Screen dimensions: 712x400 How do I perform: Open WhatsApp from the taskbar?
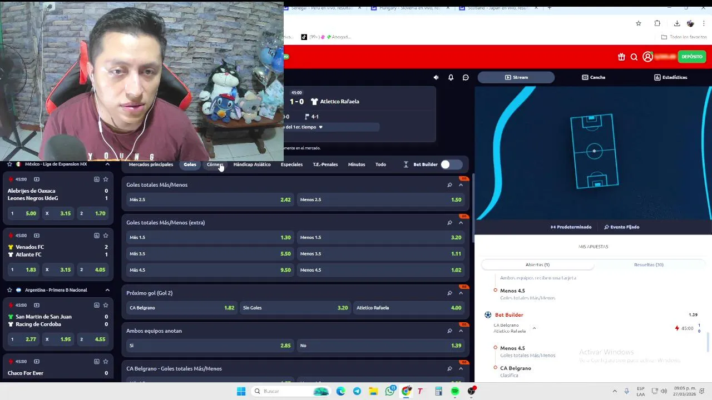[390, 391]
